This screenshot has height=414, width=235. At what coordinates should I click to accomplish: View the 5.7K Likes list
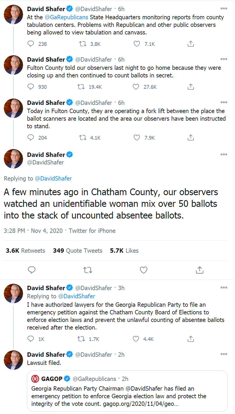[124, 251]
